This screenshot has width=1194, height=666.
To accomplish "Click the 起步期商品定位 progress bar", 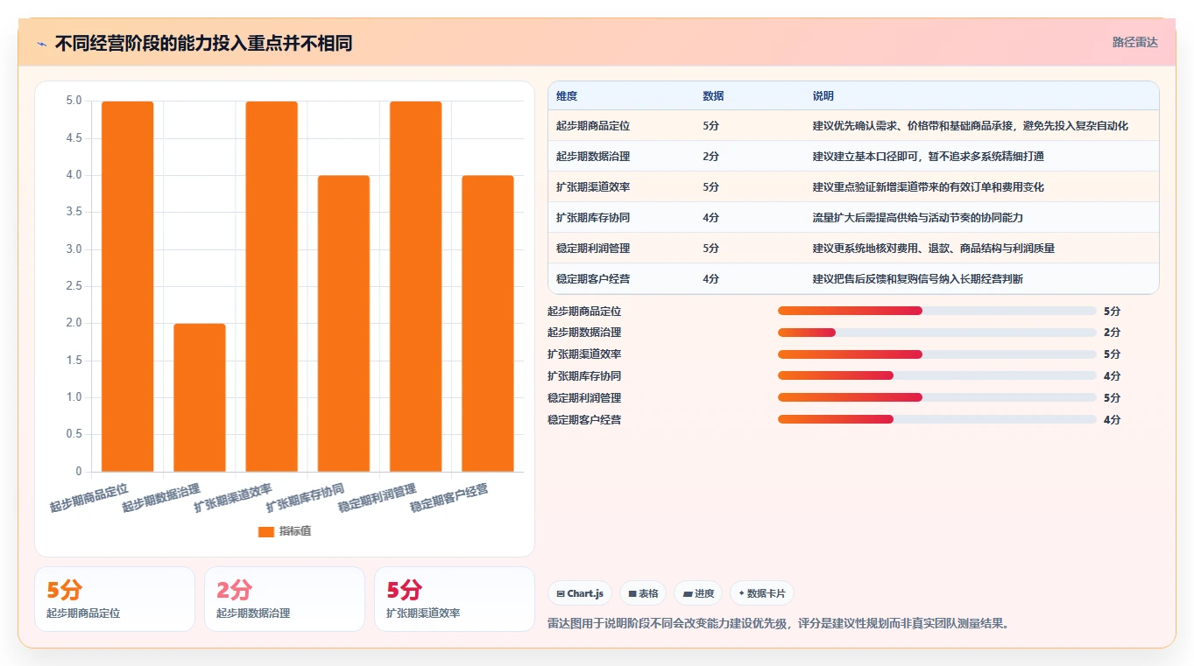I will click(937, 311).
